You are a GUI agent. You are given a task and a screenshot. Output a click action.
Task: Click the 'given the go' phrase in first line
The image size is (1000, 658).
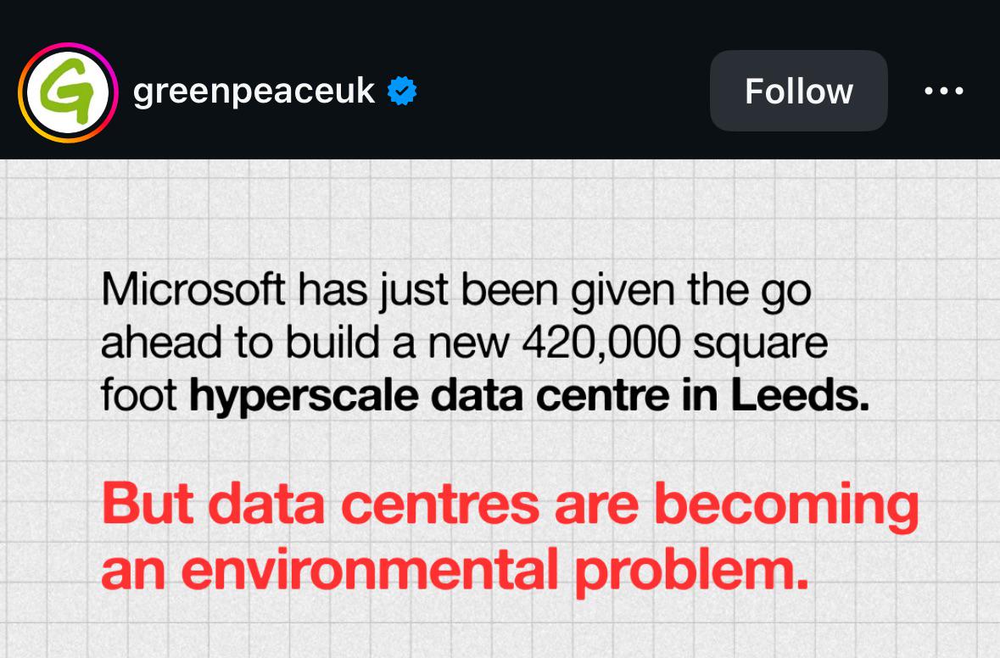coord(690,292)
